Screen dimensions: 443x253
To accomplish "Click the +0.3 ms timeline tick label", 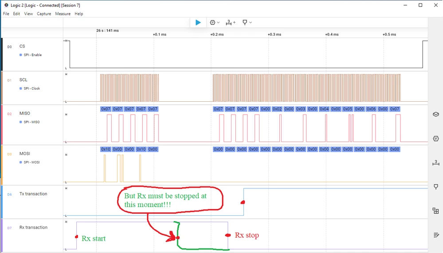I will [274, 34].
